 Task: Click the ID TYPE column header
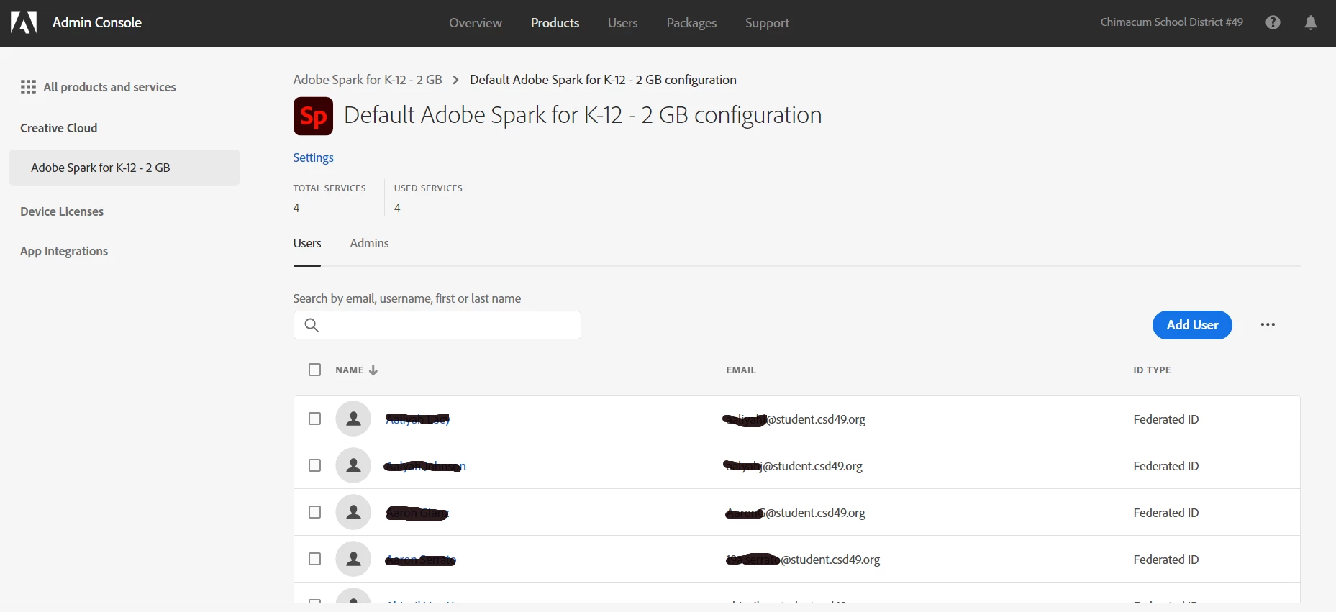pyautogui.click(x=1152, y=370)
